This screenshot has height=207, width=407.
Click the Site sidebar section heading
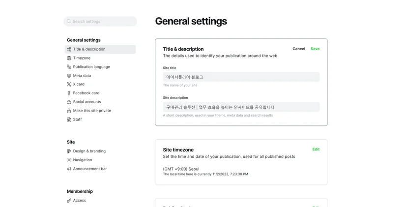[x=71, y=142]
